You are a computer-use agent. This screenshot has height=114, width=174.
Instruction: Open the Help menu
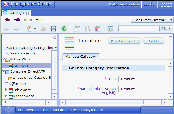tap(39, 20)
